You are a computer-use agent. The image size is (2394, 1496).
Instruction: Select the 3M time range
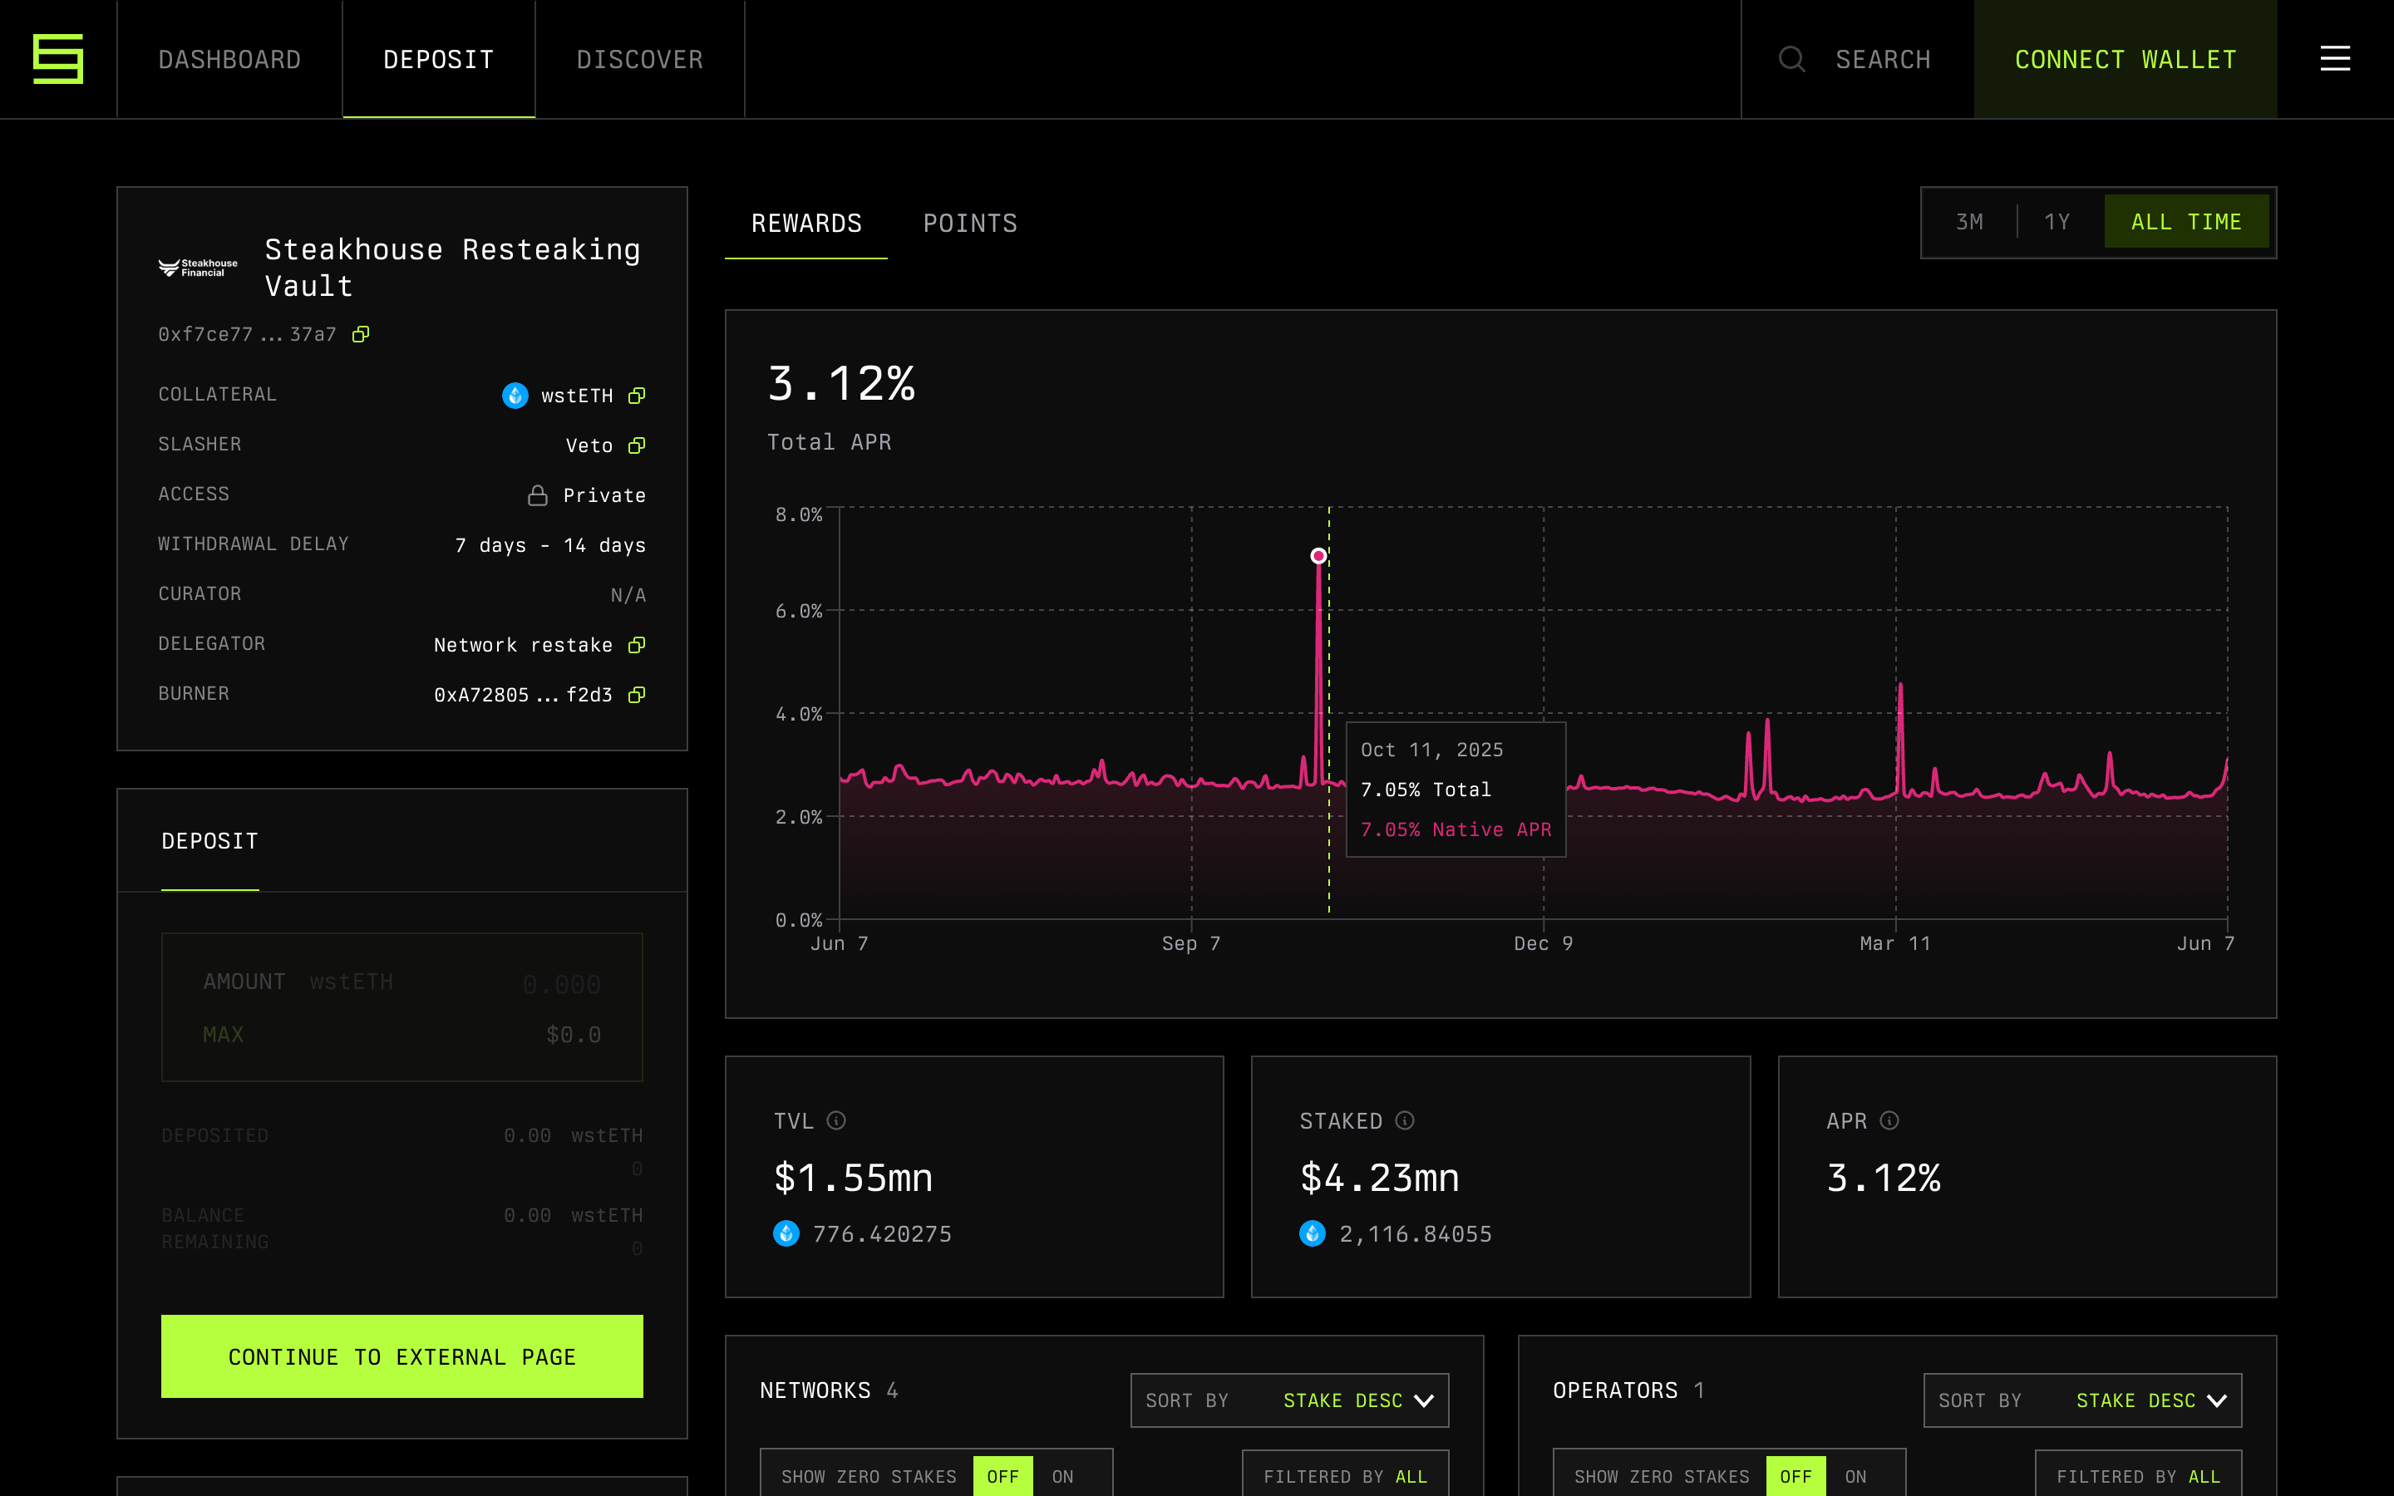tap(1969, 222)
